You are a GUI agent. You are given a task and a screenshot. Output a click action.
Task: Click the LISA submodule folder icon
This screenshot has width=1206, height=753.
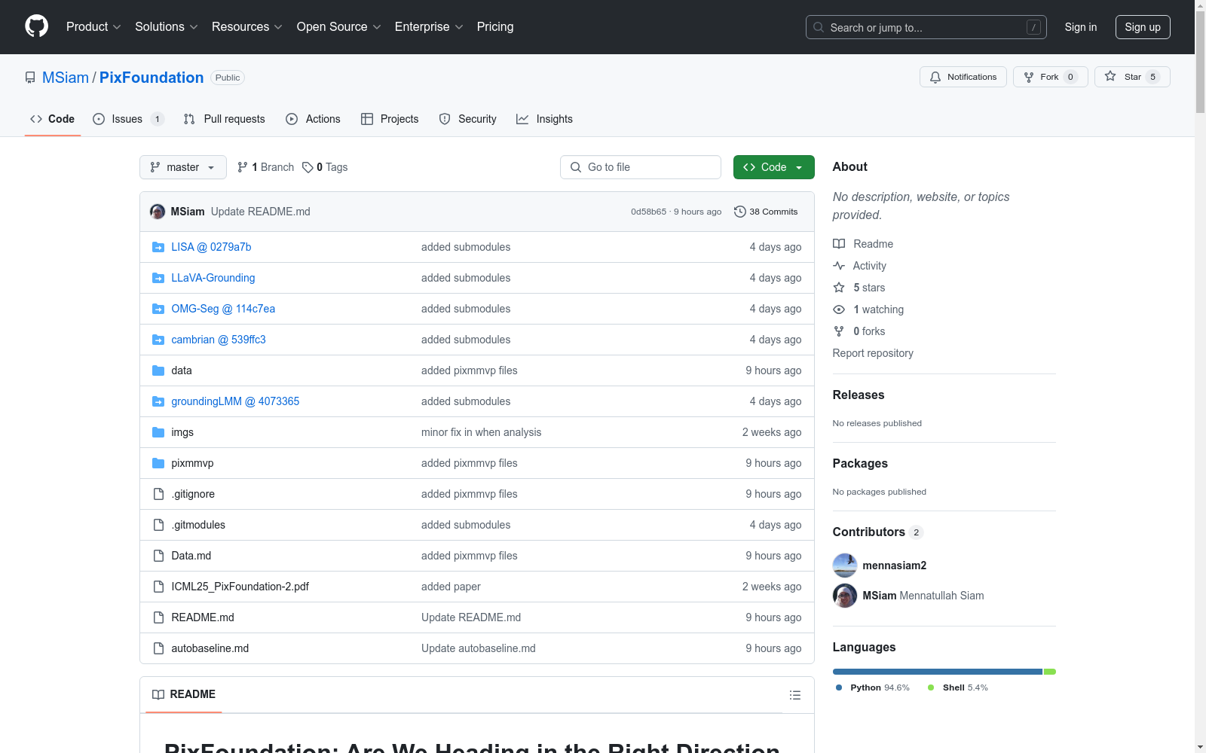pyautogui.click(x=158, y=247)
